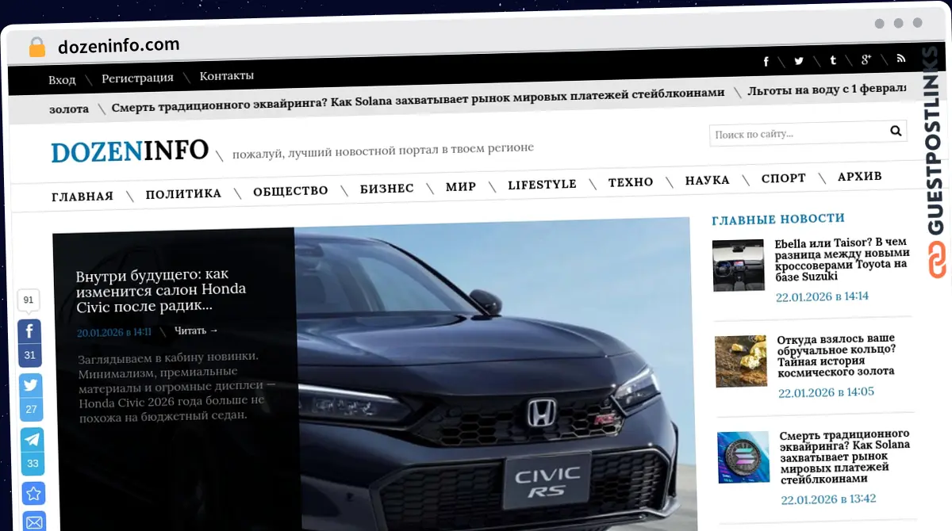Image resolution: width=952 pixels, height=531 pixels.
Task: Open the Tumblr social icon
Action: click(832, 59)
